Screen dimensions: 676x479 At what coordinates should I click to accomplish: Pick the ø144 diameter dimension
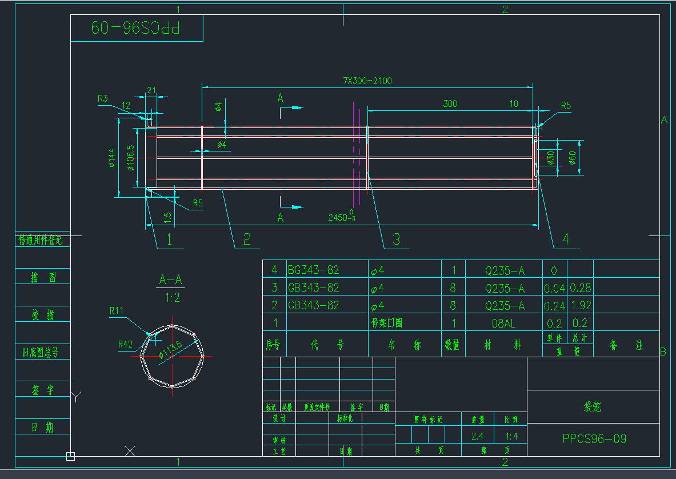[112, 158]
